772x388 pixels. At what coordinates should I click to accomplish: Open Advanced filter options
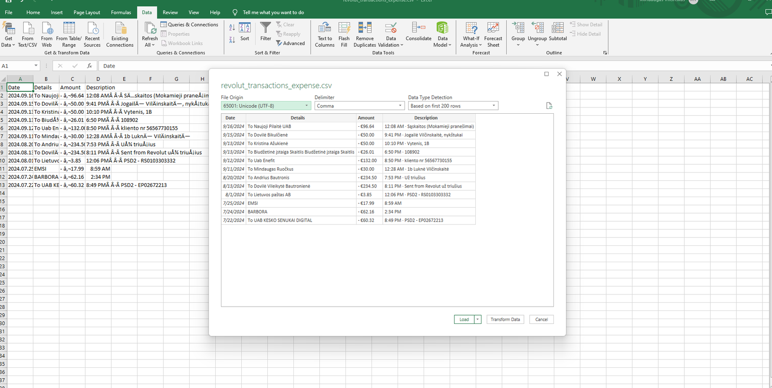(290, 43)
